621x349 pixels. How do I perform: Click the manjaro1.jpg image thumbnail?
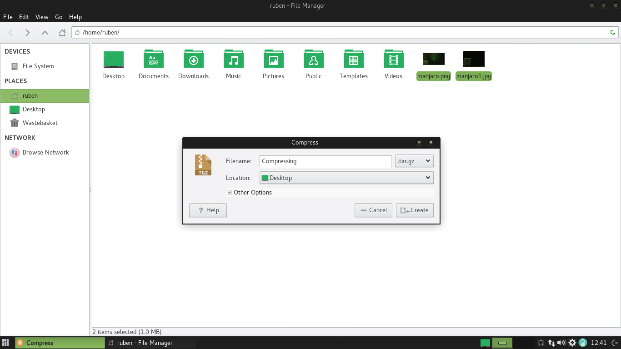pyautogui.click(x=473, y=59)
